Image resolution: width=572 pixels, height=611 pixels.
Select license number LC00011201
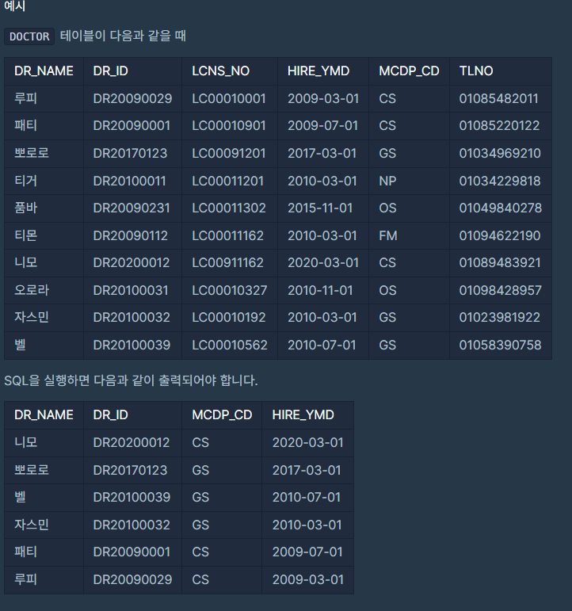[x=228, y=181]
